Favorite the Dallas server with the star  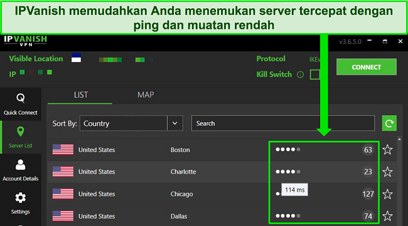(x=387, y=216)
